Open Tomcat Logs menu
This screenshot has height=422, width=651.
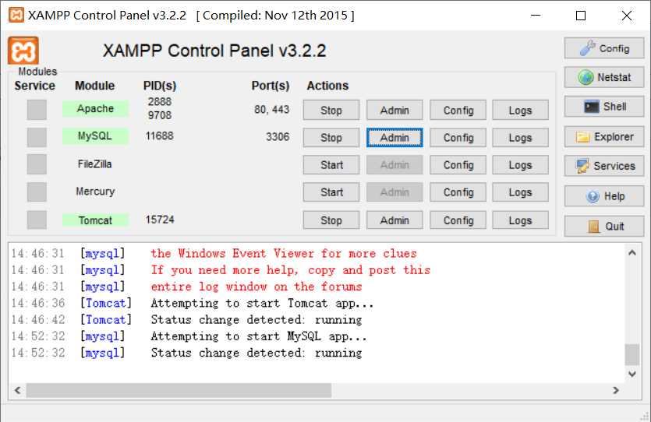(520, 220)
